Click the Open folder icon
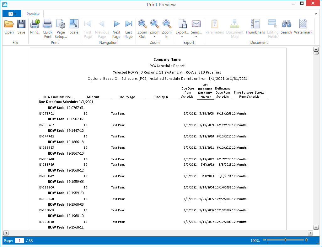322x247 pixels. 9,24
